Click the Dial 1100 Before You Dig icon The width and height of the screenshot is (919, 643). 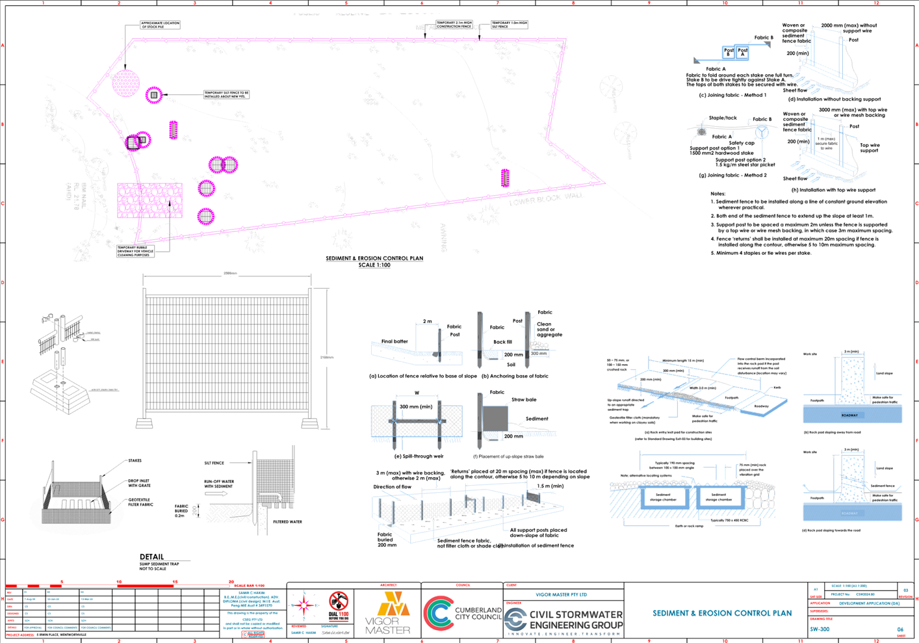coord(338,607)
